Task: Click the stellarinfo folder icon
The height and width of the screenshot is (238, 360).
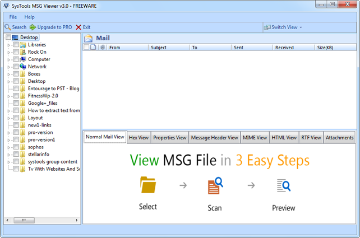Action: pyautogui.click(x=23, y=155)
